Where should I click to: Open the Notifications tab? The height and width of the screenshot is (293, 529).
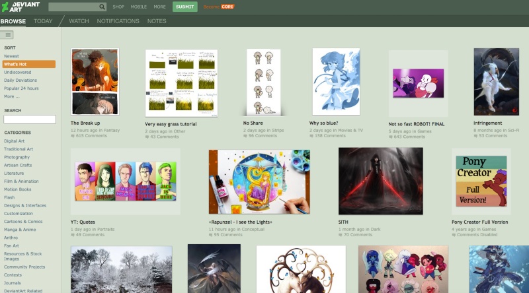pyautogui.click(x=118, y=21)
